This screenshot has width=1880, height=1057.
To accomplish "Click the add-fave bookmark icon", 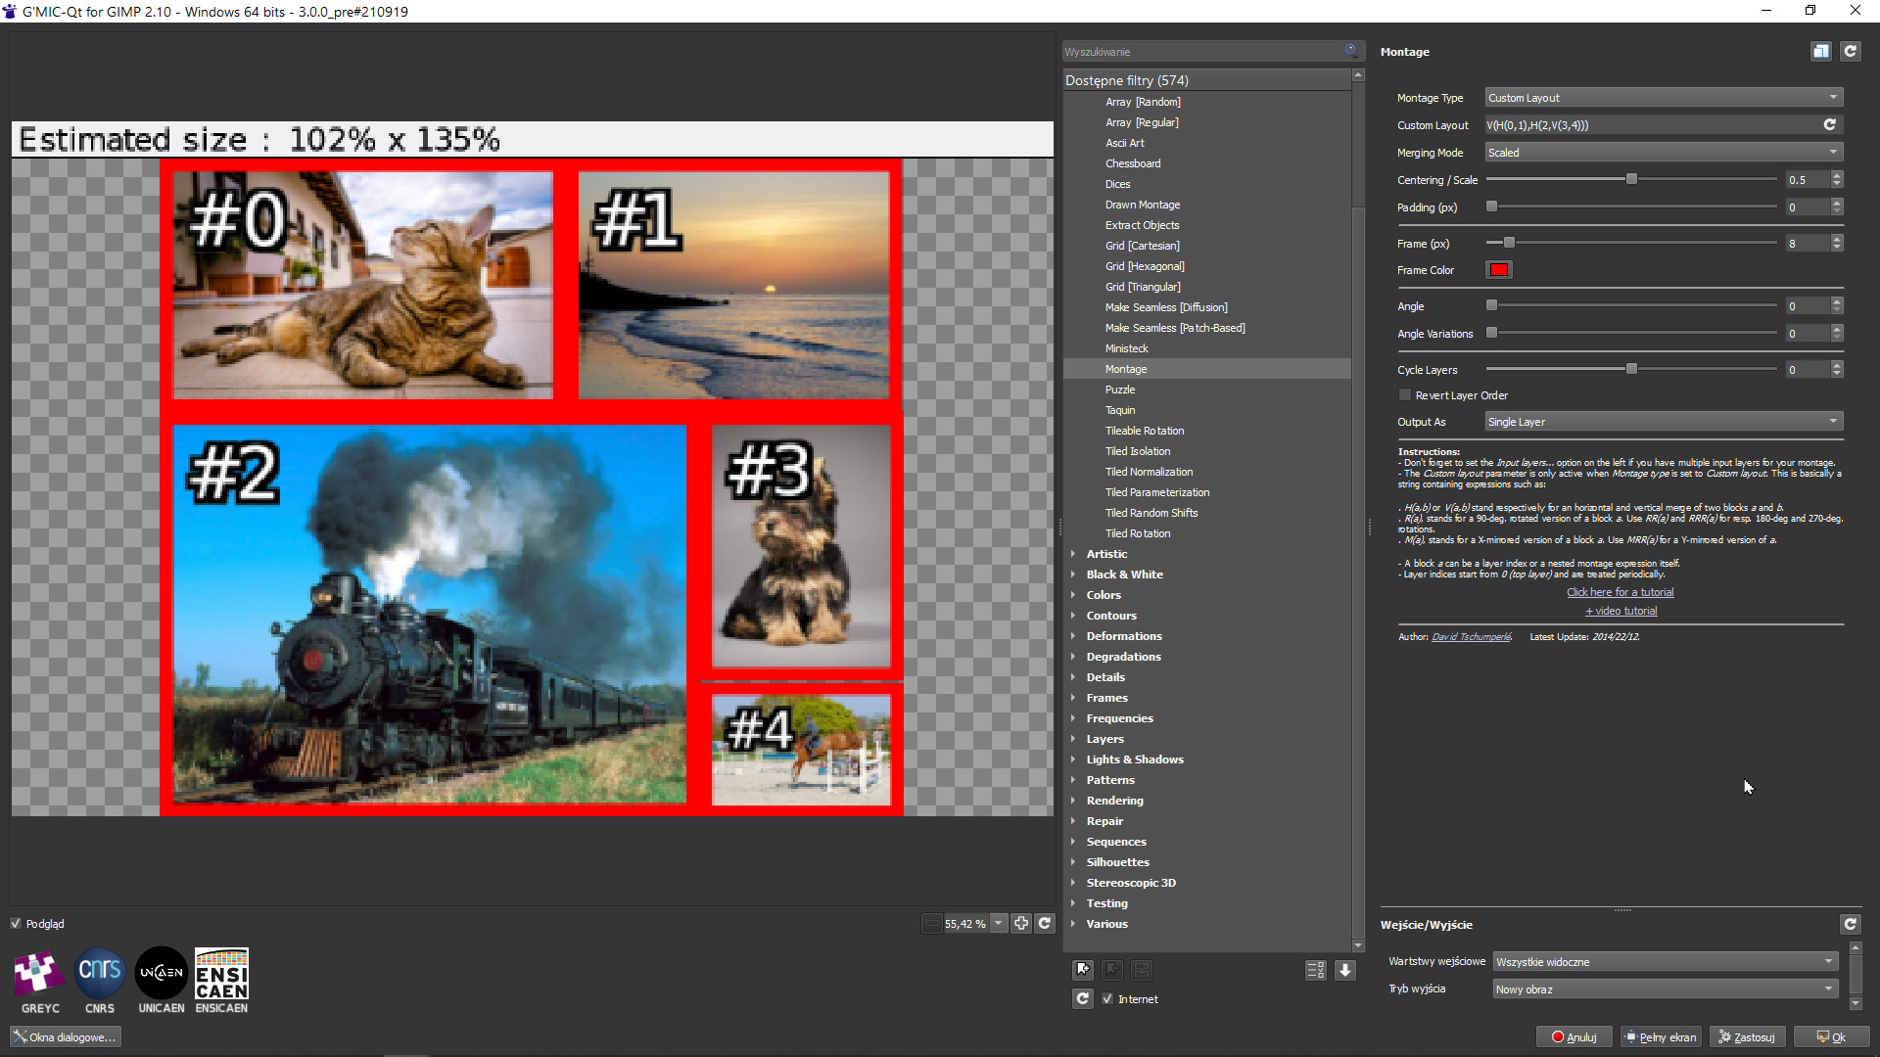I will point(1083,970).
